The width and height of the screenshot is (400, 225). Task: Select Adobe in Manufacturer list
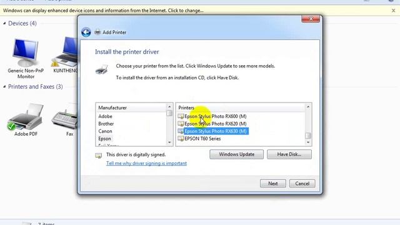(106, 116)
